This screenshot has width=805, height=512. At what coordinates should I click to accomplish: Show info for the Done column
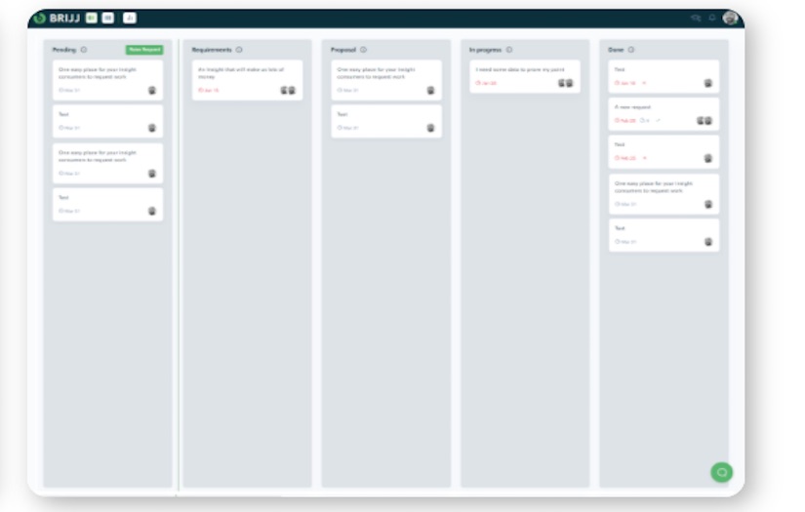point(631,50)
